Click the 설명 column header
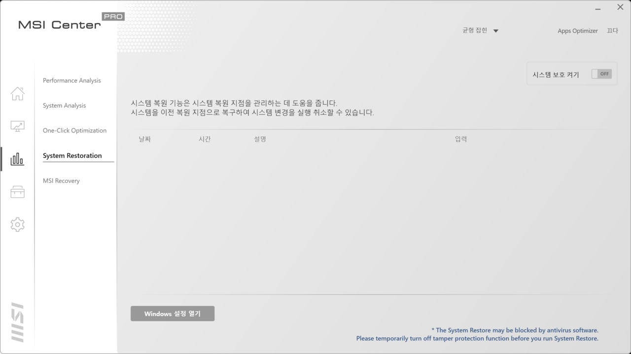Screen dimensions: 631x354 click(260, 139)
